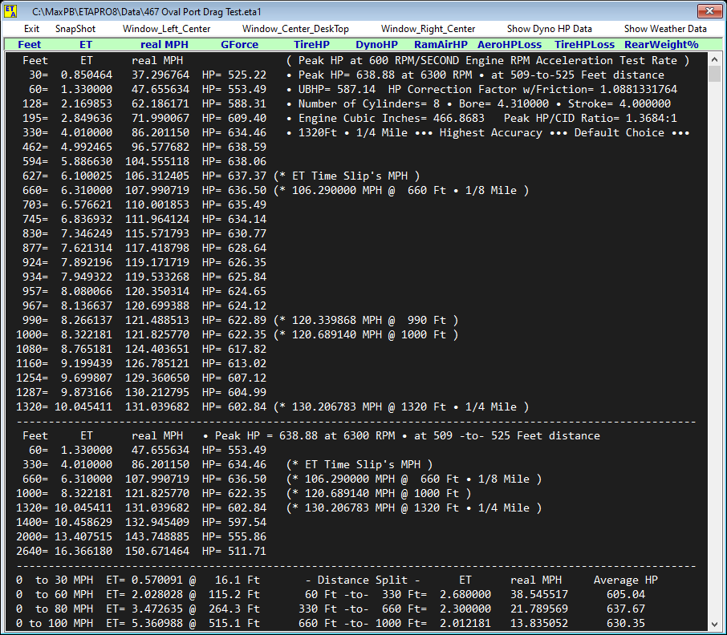Click the 594= 5.886630 row

[144, 161]
